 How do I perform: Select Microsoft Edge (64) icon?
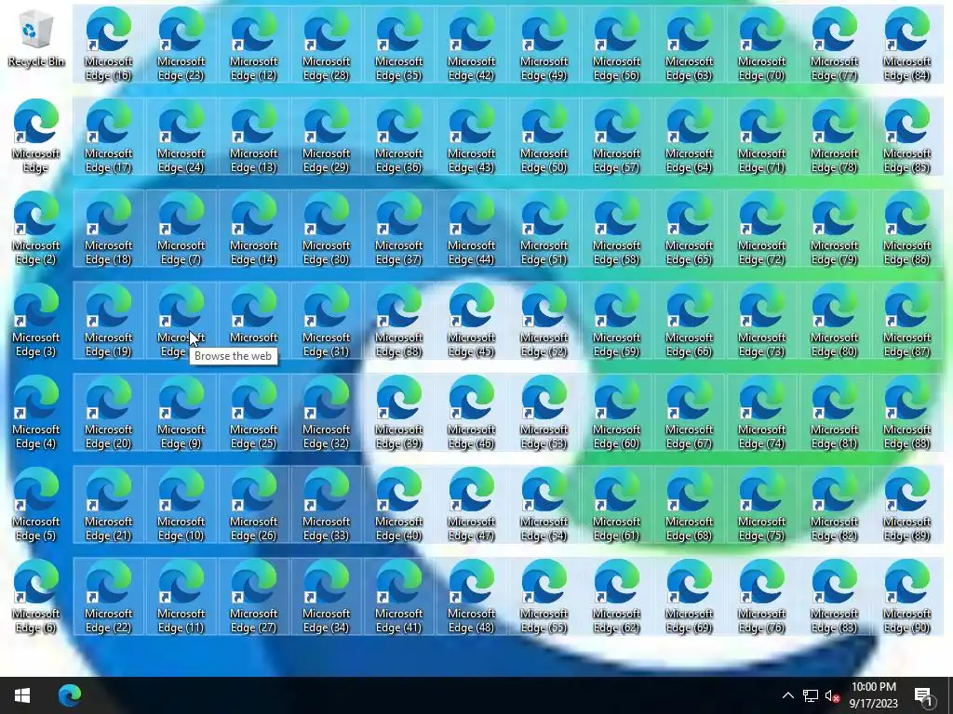[x=690, y=136]
